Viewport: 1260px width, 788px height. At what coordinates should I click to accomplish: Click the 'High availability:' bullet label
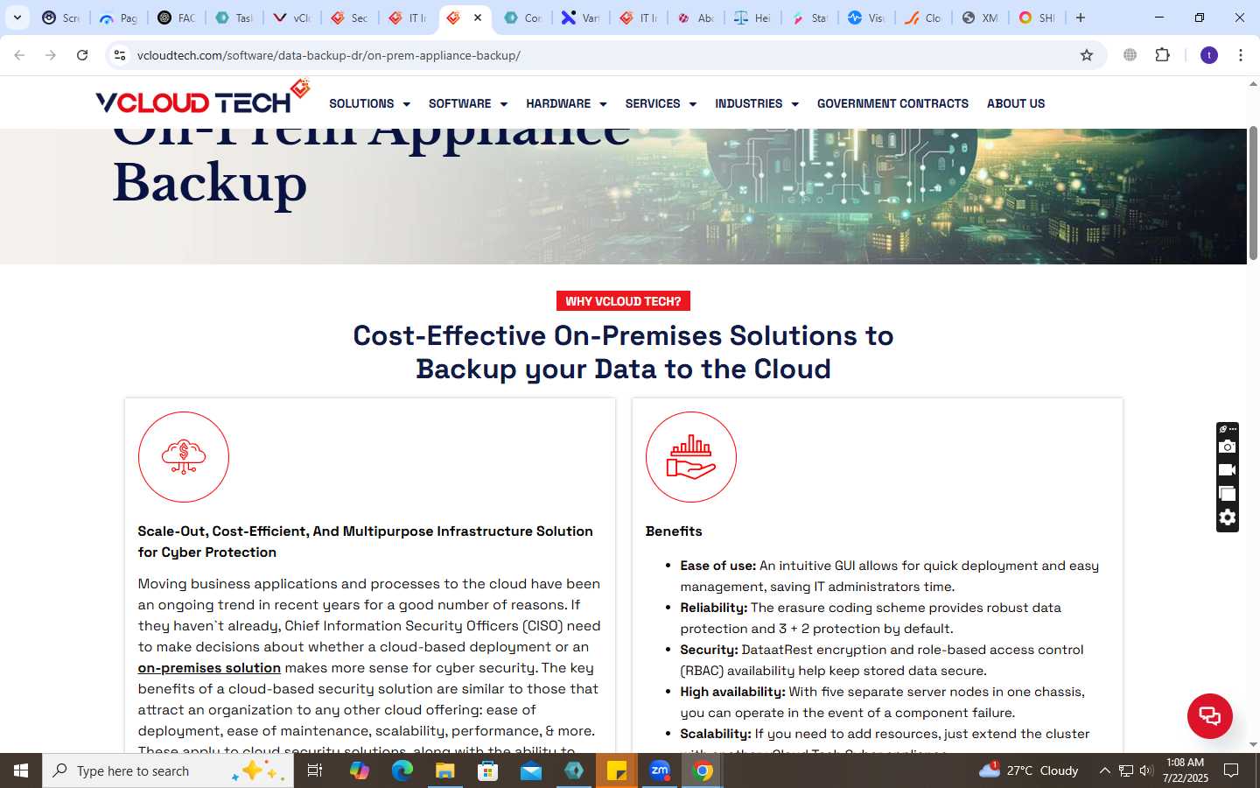coord(733,692)
